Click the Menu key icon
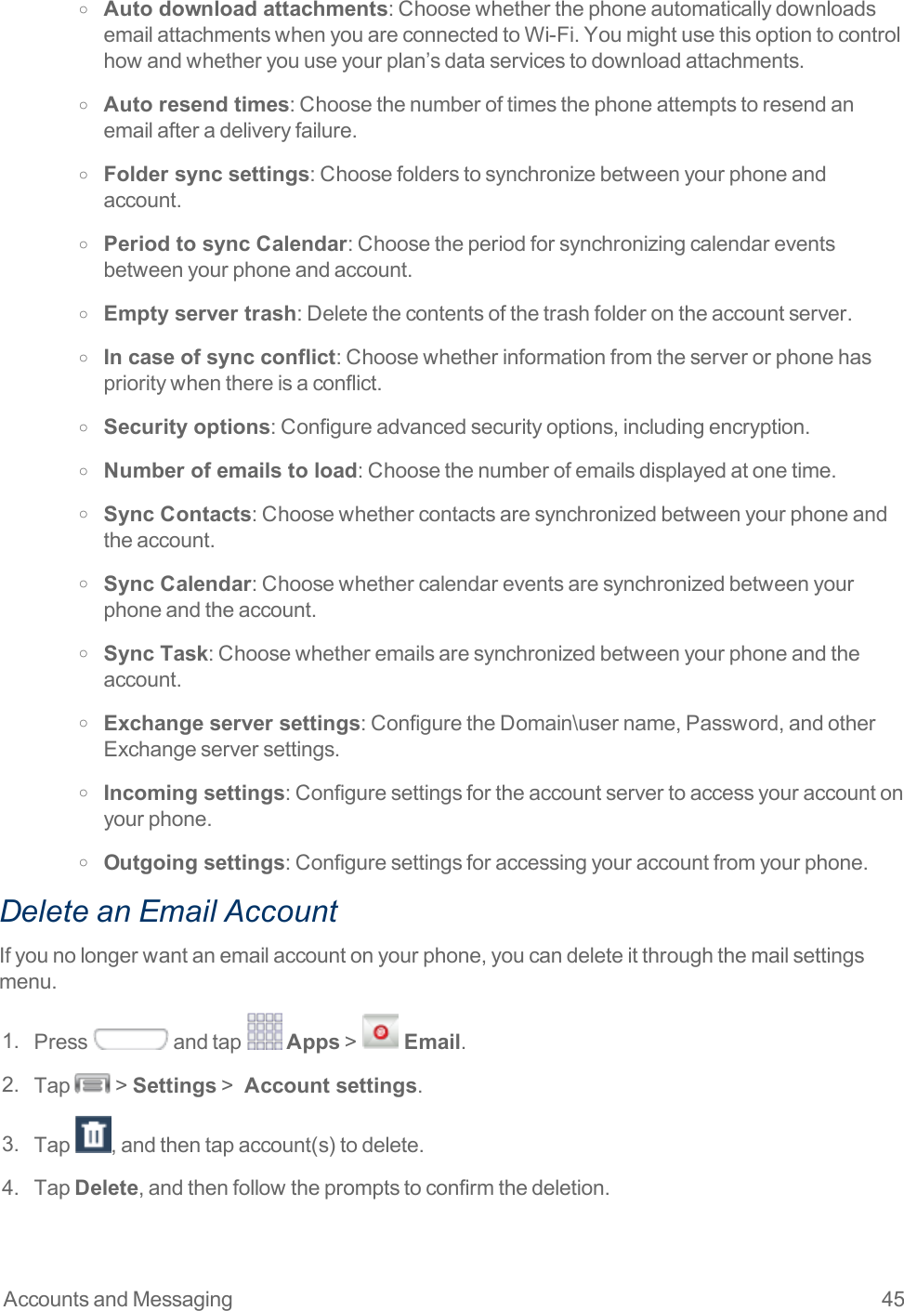904x1311 pixels. coord(92,1083)
